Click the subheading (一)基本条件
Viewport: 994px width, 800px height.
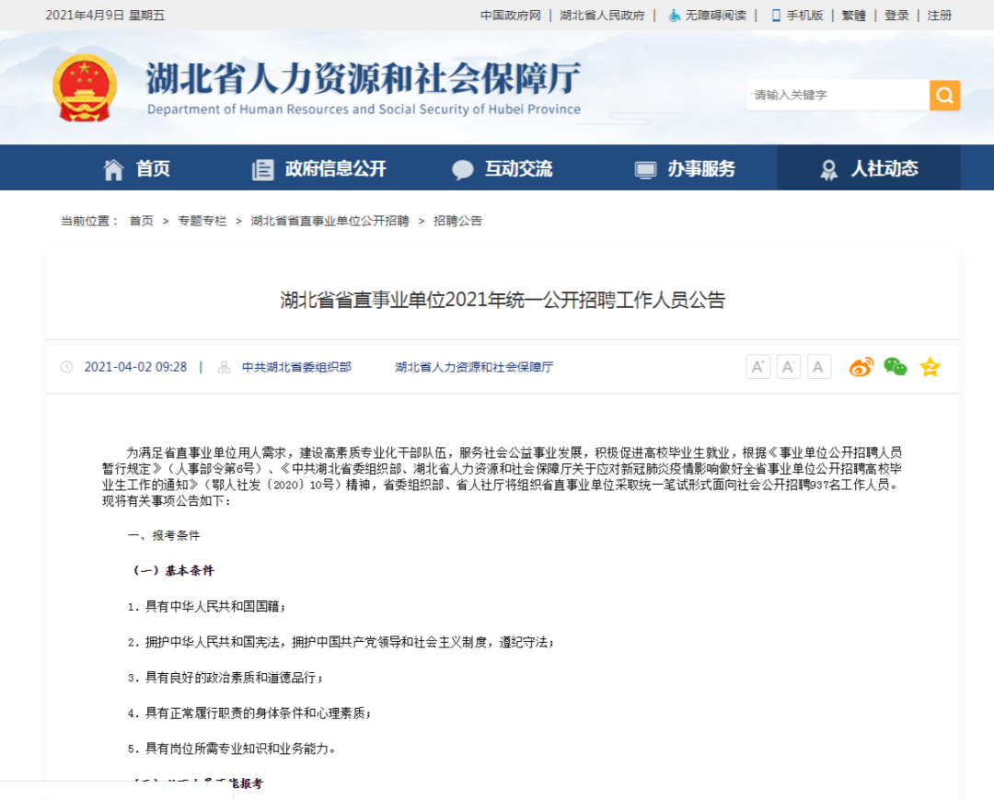click(x=173, y=570)
